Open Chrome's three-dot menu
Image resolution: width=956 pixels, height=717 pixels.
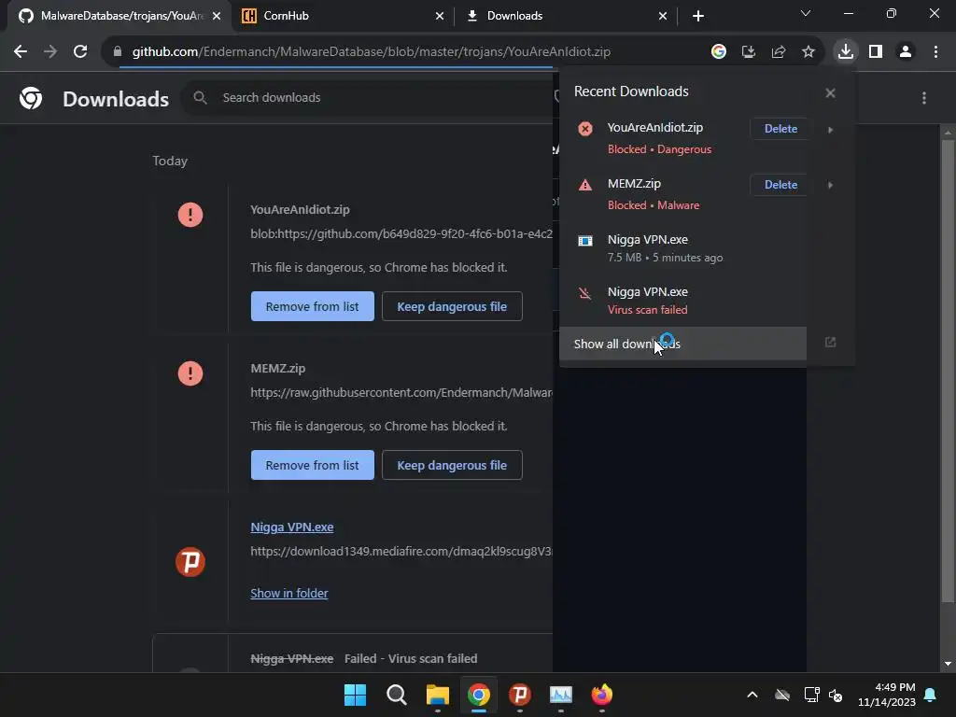click(935, 52)
